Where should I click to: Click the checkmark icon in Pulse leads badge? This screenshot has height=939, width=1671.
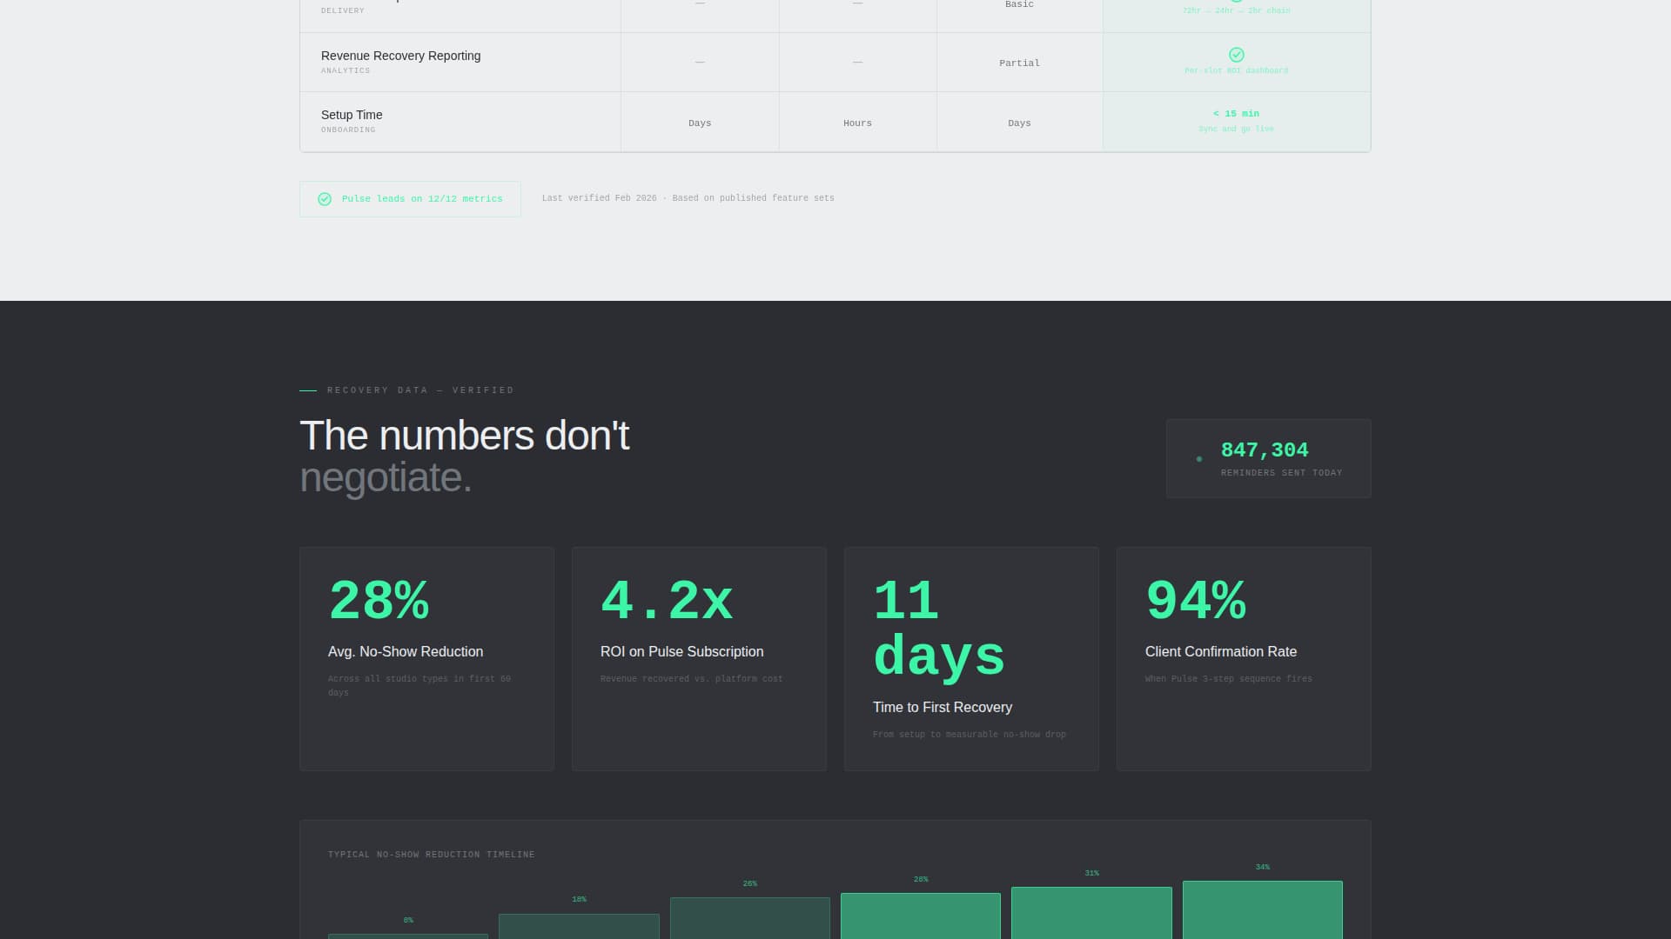[325, 199]
